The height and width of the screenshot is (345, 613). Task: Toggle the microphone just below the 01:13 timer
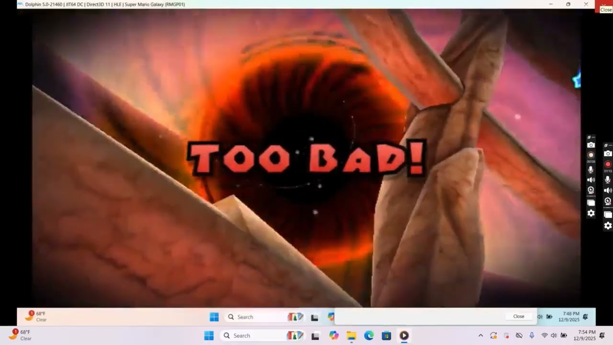(608, 180)
